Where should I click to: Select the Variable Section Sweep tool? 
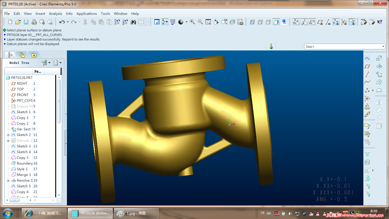(379, 74)
